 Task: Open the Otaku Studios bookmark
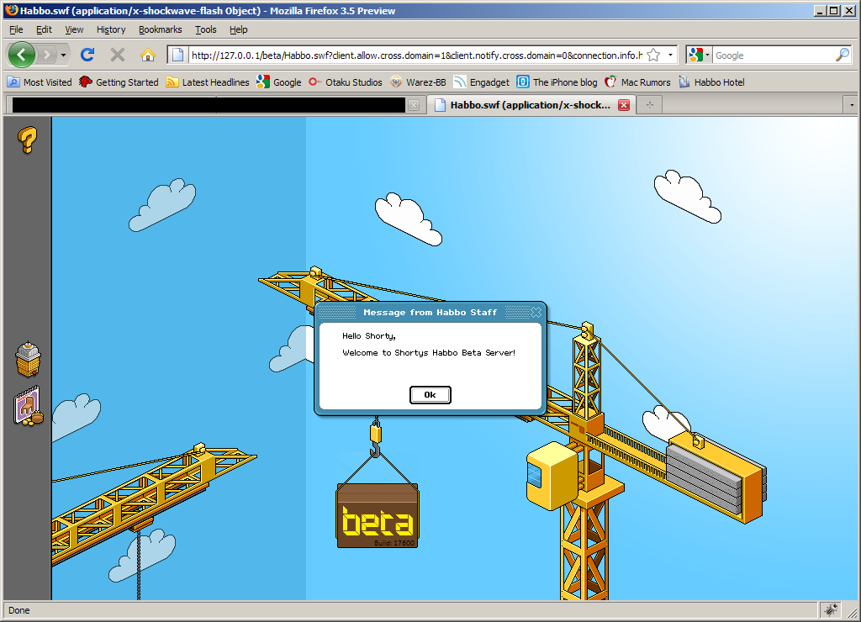(x=346, y=82)
